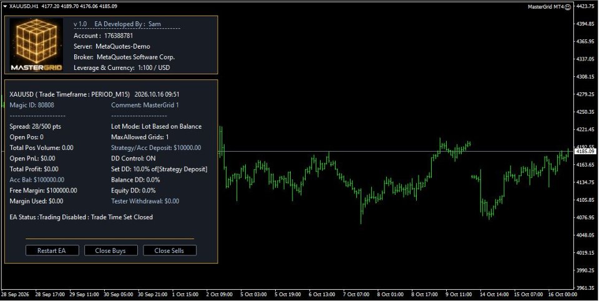Click the chart dropdown arrow beside XAUUSD,H1

pos(5,6)
